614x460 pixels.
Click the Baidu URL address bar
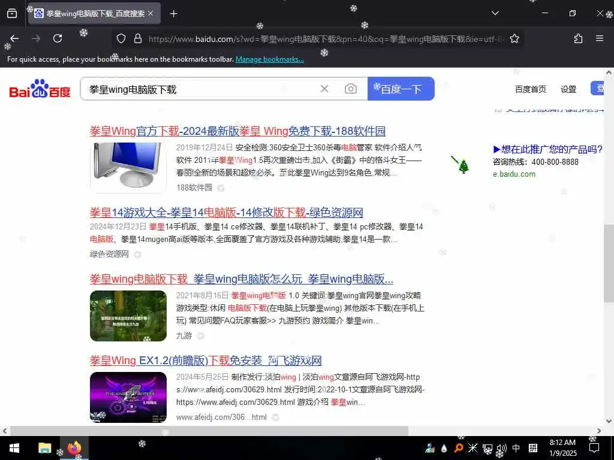coord(325,39)
